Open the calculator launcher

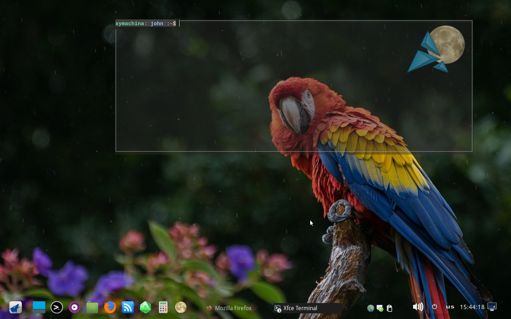point(163,307)
